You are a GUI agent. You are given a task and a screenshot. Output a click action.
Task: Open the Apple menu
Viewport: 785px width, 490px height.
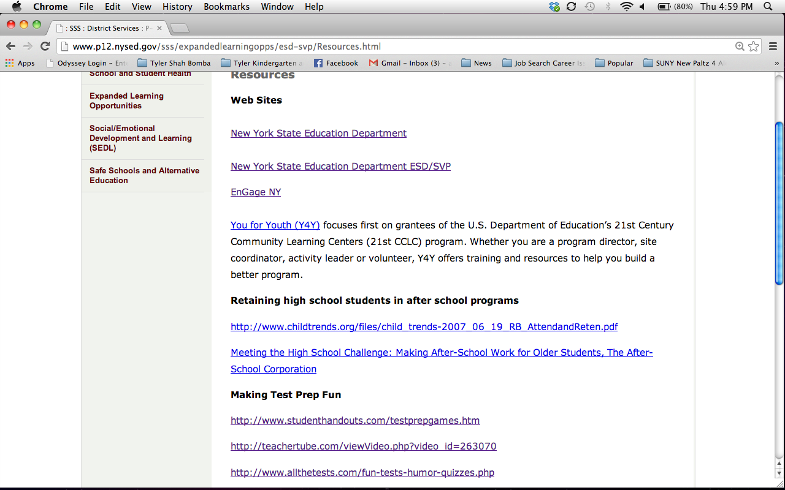coord(17,7)
